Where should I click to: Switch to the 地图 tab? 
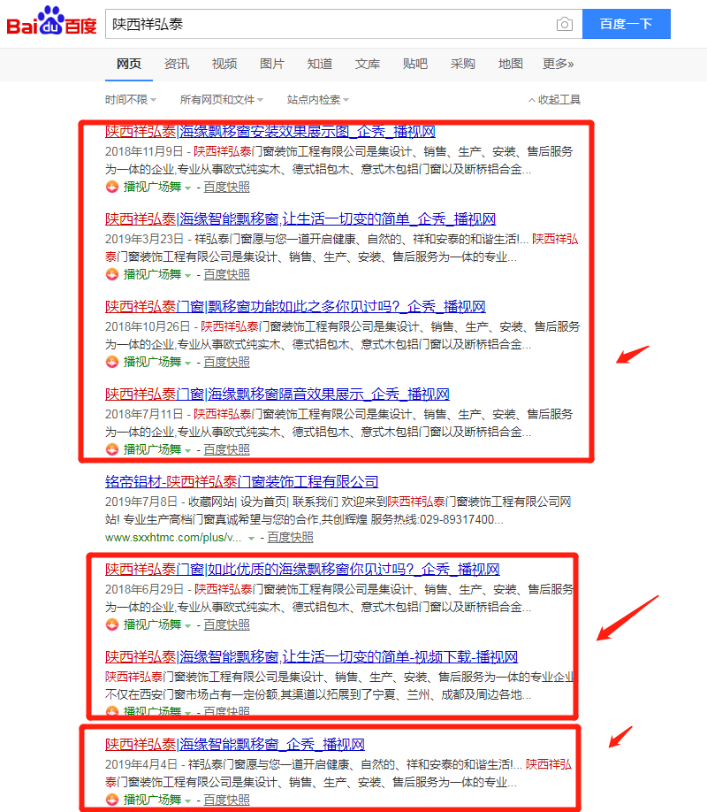(510, 64)
